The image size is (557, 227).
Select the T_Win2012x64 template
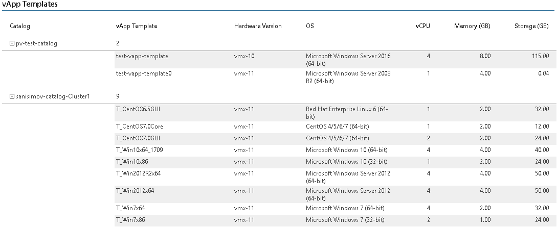[x=135, y=191]
